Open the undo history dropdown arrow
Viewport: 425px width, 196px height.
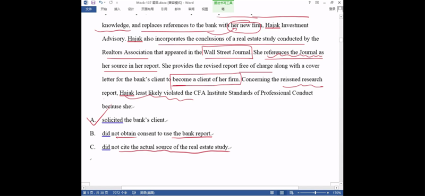pyautogui.click(x=105, y=3)
